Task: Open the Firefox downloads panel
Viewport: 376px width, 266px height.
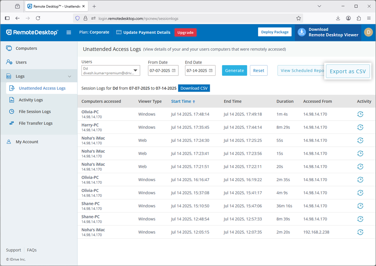Action: coord(338,18)
